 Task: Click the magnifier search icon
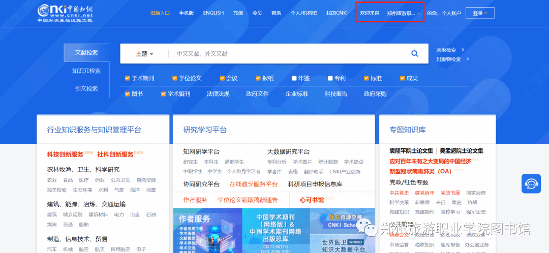coord(414,54)
